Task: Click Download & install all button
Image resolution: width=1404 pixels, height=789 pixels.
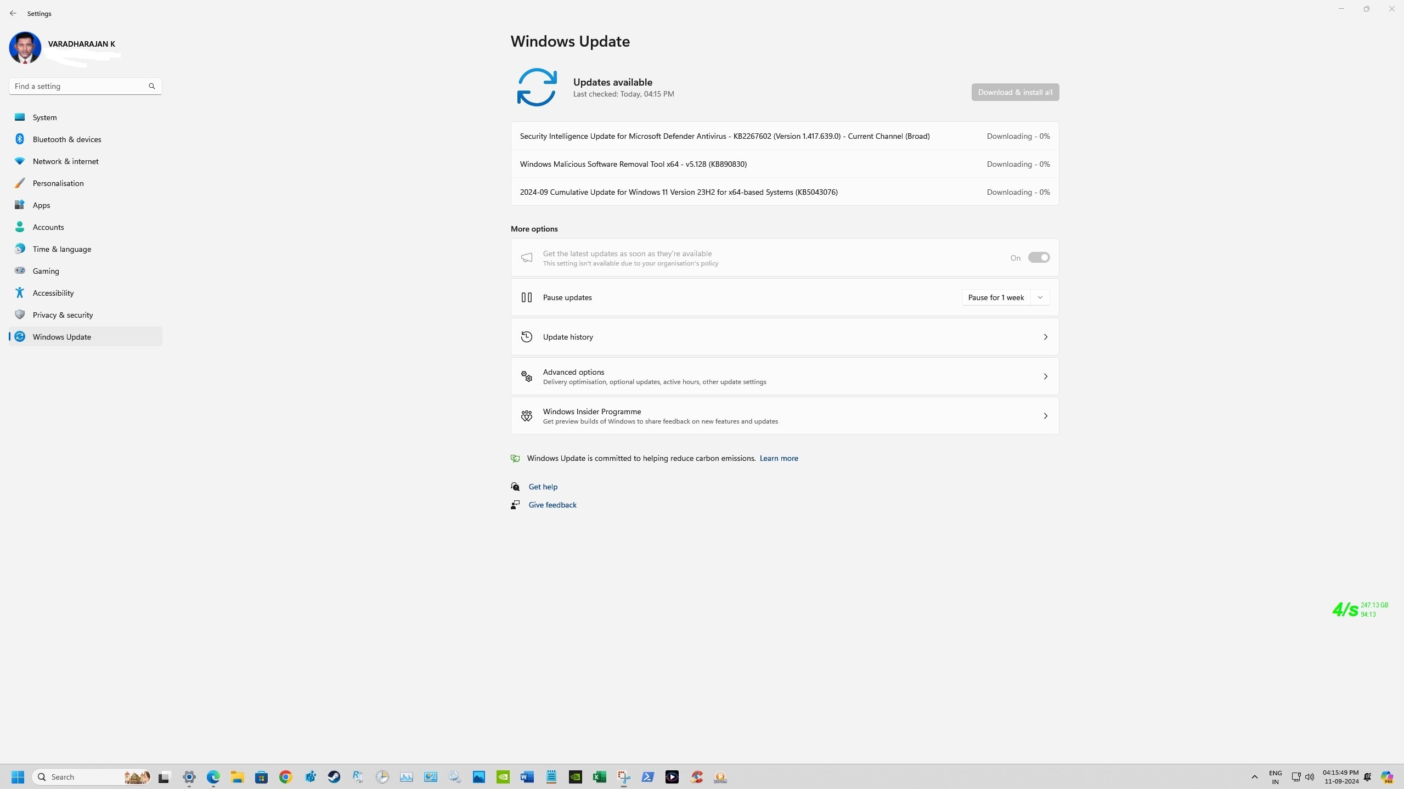Action: 1014,92
